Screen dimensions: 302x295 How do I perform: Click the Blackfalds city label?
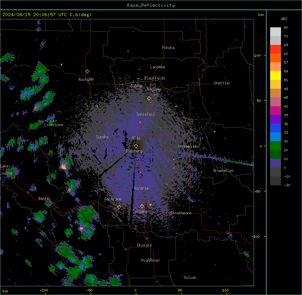click(155, 78)
